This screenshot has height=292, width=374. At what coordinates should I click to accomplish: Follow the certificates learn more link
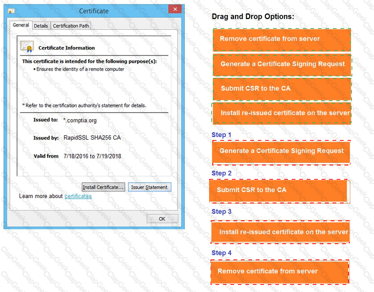point(78,196)
